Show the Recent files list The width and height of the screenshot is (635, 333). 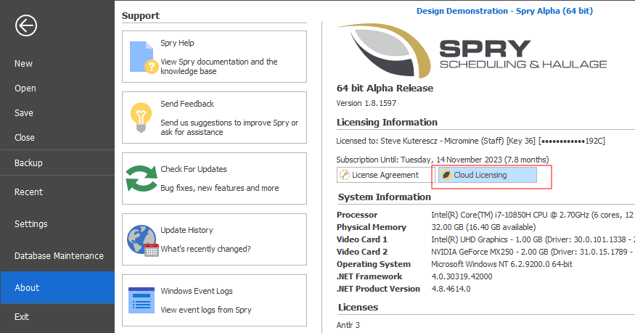coord(28,192)
